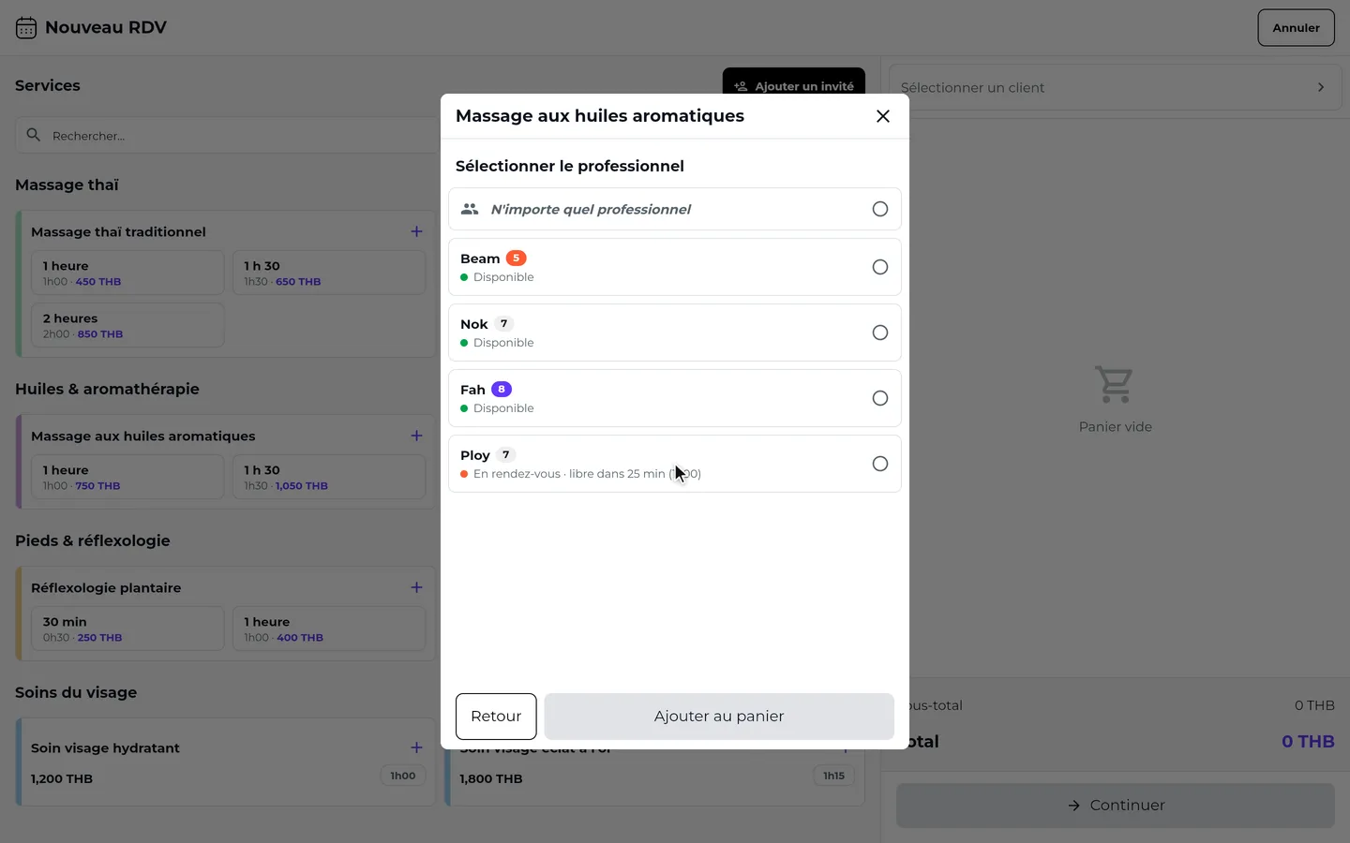Screen dimensions: 1350x843
Task: Choose Ploy radio button
Action: pos(879,464)
